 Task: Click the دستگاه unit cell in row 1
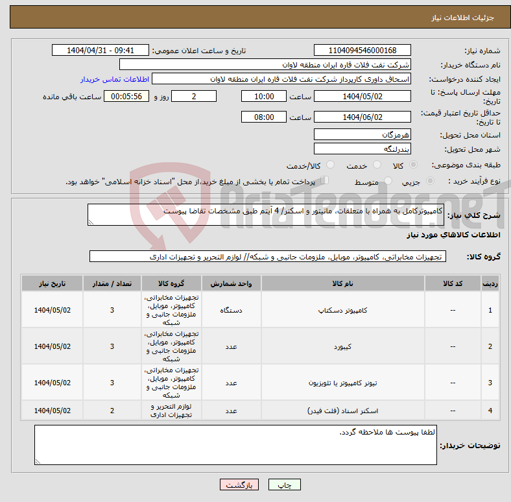(x=231, y=310)
